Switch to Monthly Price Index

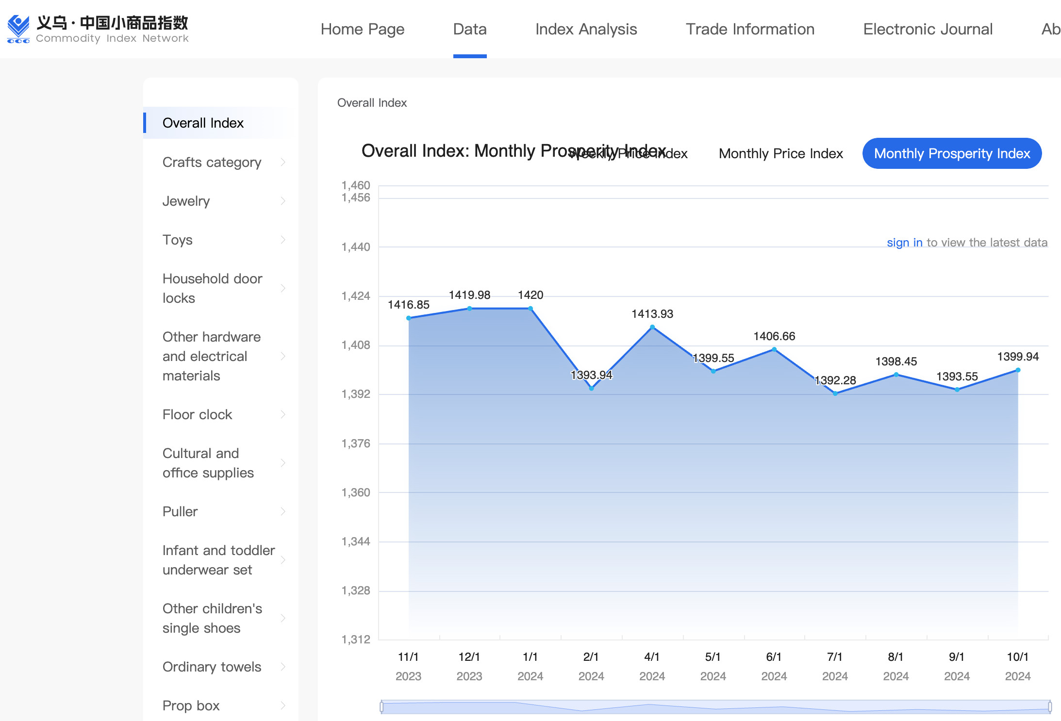tap(780, 153)
